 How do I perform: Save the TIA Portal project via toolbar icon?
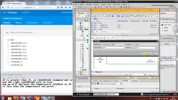(x=80, y=7)
